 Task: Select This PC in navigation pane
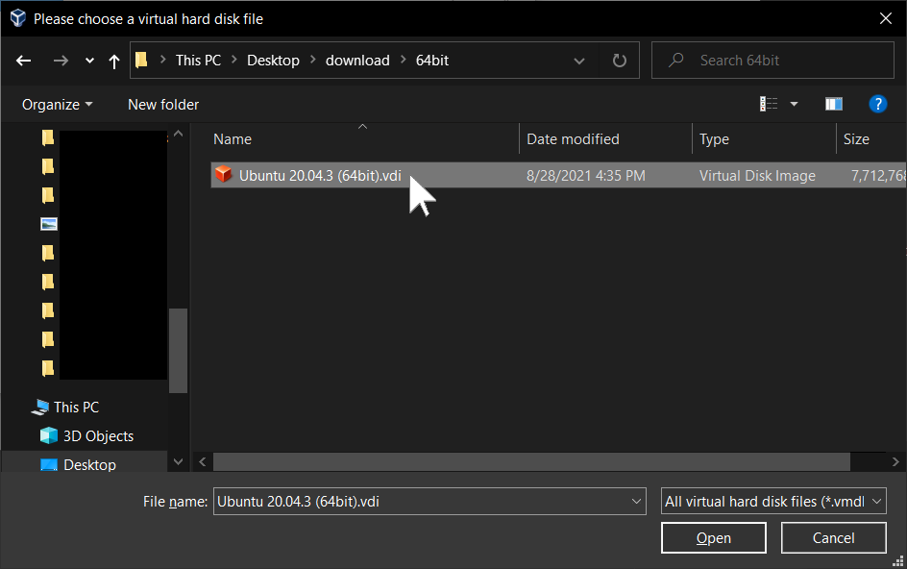(76, 407)
